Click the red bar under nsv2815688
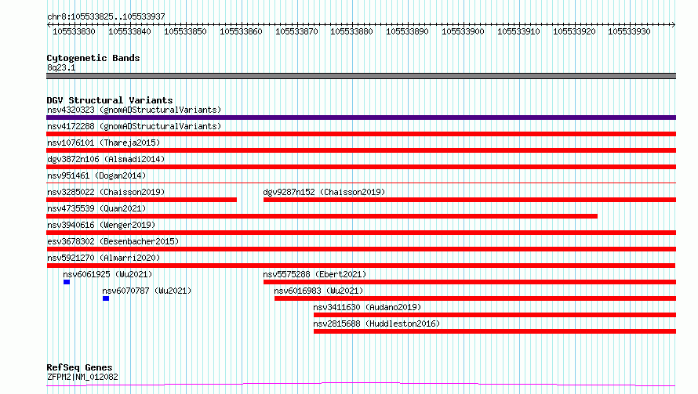Screen dimensions: 698x394 click(495, 331)
